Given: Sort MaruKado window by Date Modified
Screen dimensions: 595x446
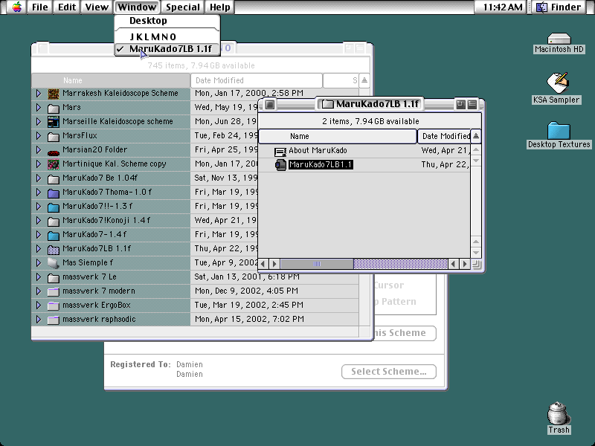Looking at the screenshot, I should click(x=443, y=136).
